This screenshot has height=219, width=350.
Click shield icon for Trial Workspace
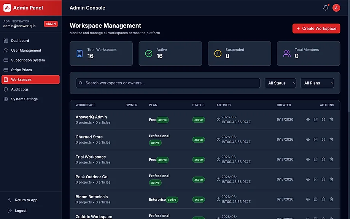click(323, 159)
